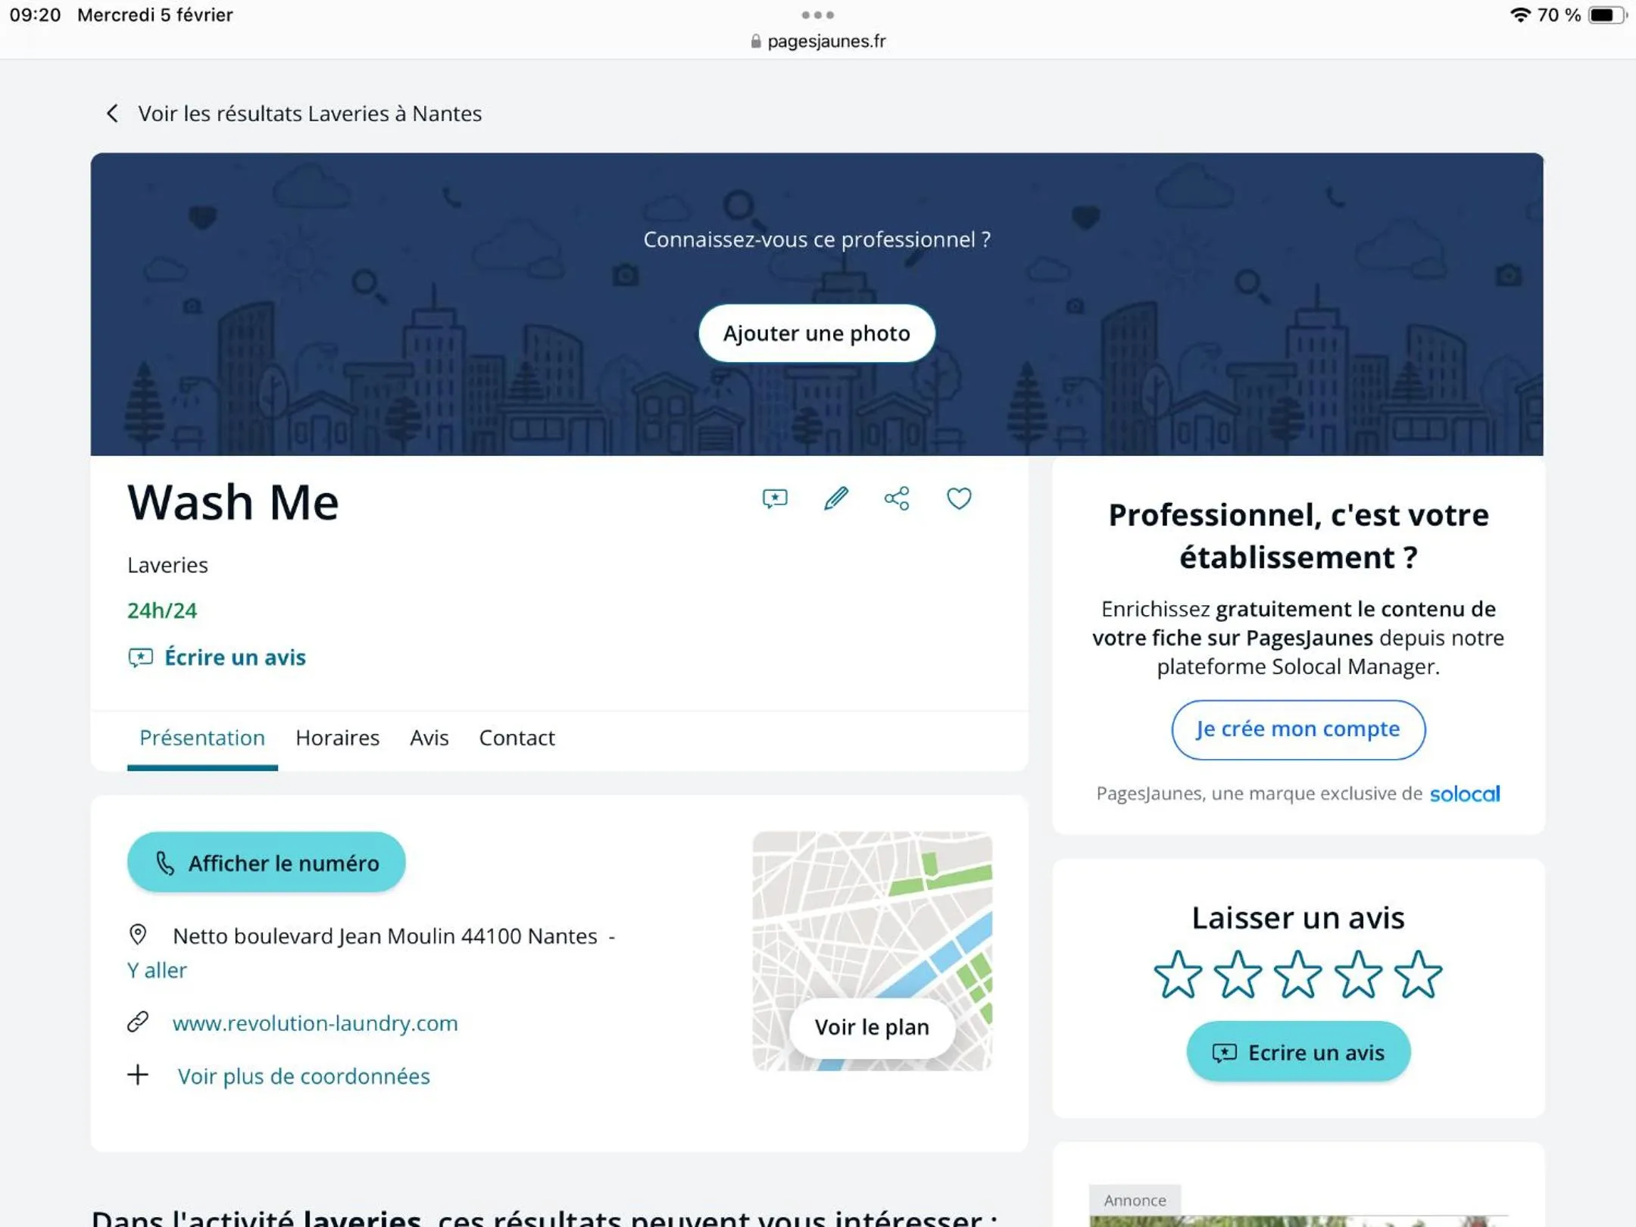The image size is (1636, 1227).
Task: Click Je crée mon compte button
Action: (x=1297, y=729)
